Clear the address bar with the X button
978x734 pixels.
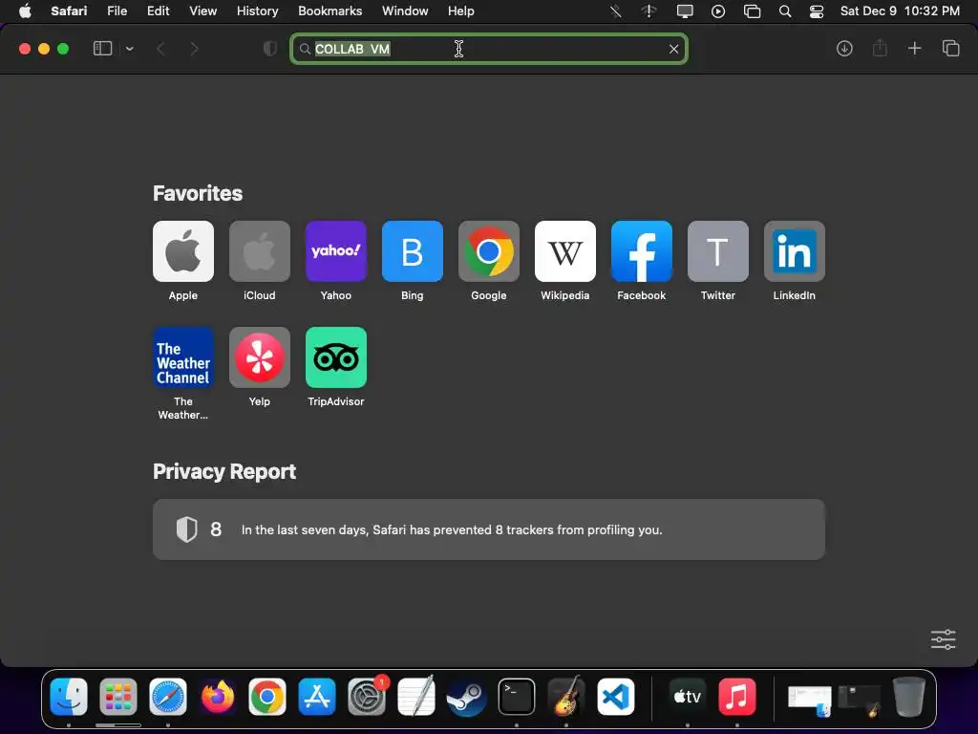(673, 49)
